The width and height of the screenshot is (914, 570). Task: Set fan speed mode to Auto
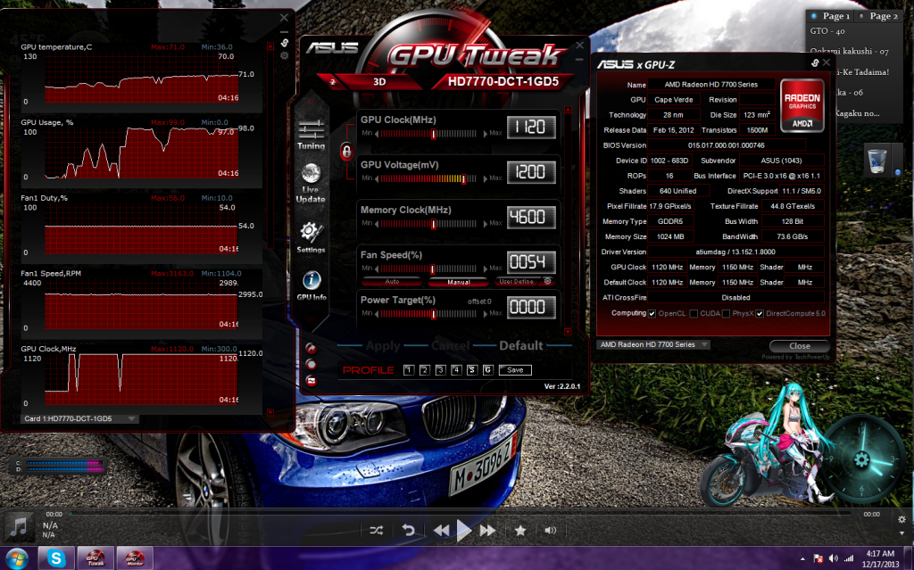coord(391,282)
